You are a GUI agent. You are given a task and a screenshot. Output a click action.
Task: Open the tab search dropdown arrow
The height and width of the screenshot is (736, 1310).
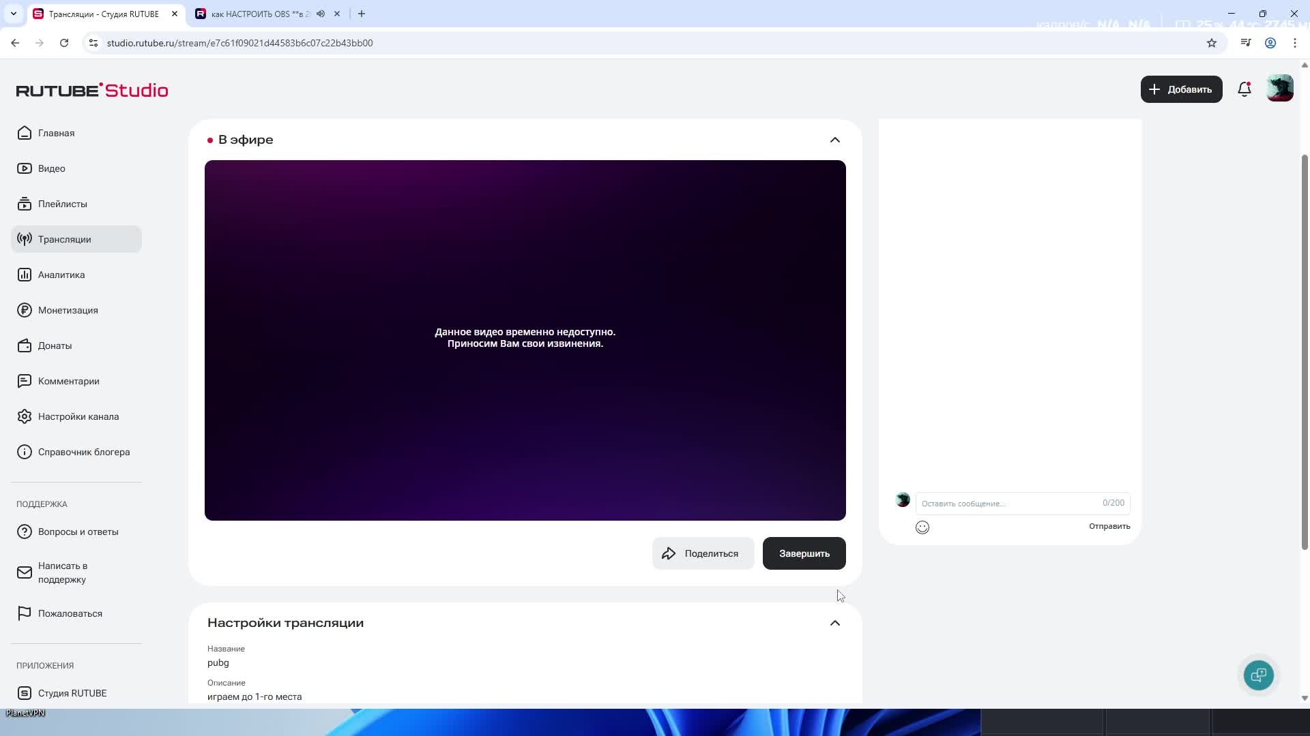(x=14, y=14)
